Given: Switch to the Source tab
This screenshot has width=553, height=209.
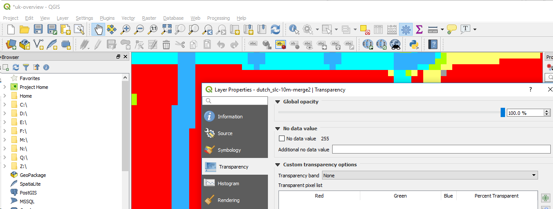Looking at the screenshot, I should click(234, 133).
